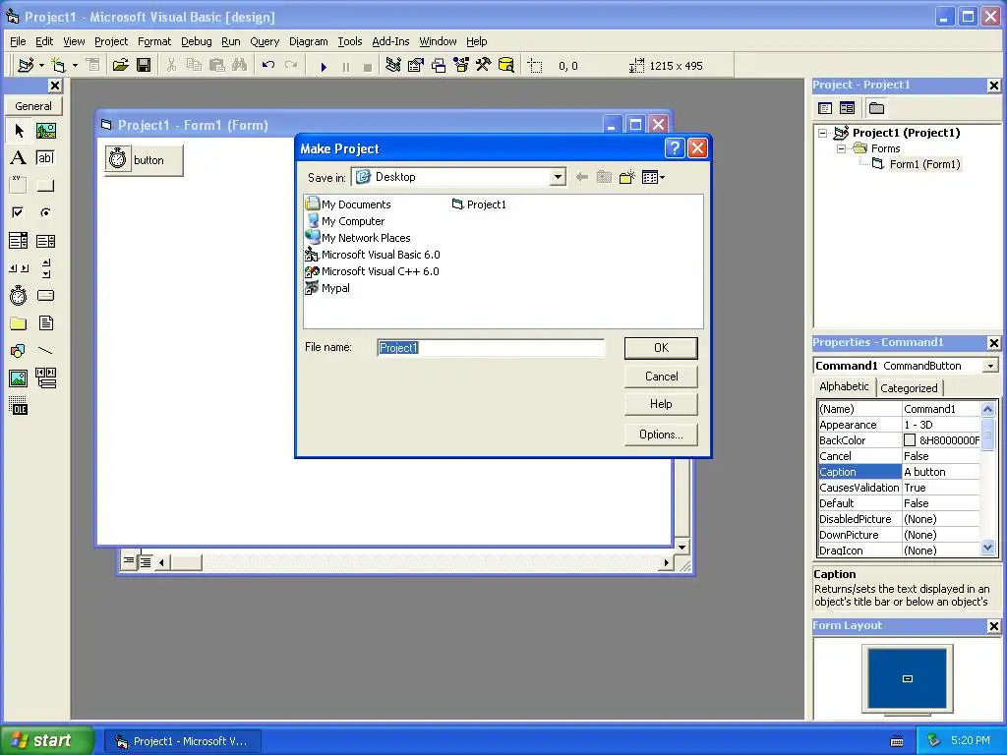Viewport: 1007px width, 755px height.
Task: Open the Object Browser toolbar icon
Action: [461, 66]
